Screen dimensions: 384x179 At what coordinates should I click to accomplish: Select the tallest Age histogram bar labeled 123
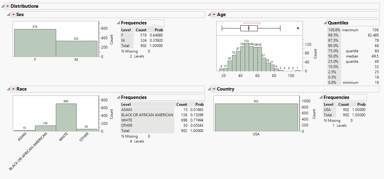pos(247,57)
